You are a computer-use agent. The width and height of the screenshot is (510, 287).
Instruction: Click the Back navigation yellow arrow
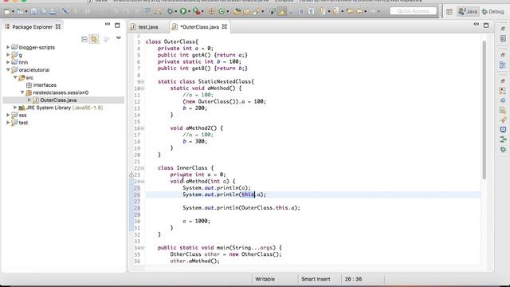(x=359, y=11)
